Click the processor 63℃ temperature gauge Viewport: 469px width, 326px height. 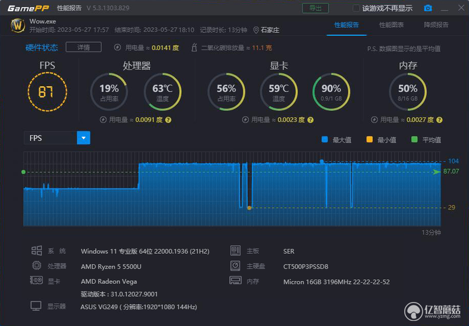point(162,92)
